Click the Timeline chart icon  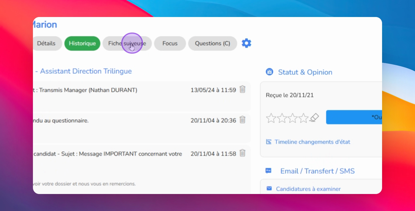tap(269, 142)
